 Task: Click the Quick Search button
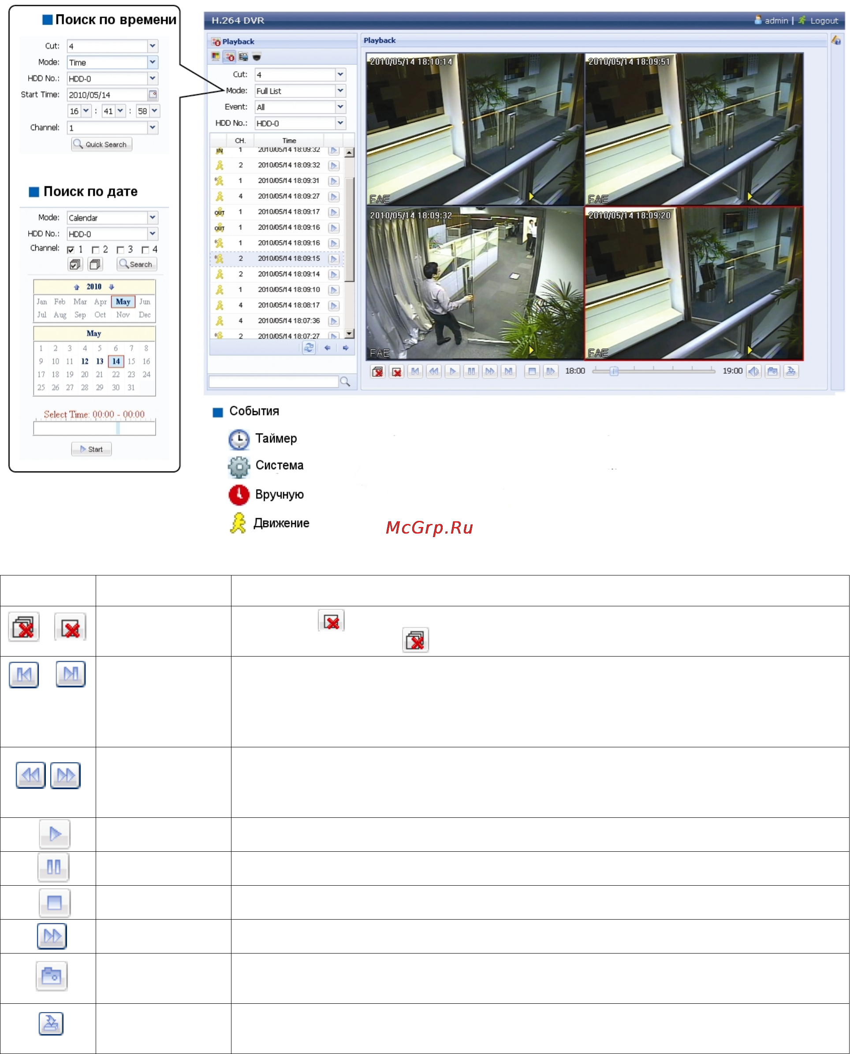point(102,145)
